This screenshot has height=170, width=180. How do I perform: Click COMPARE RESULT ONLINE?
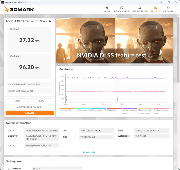tap(29, 107)
